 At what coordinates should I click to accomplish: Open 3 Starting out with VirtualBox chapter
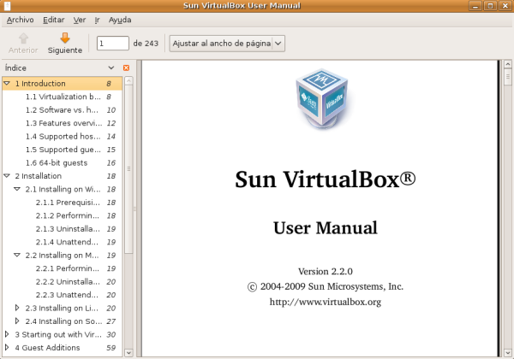coord(57,334)
